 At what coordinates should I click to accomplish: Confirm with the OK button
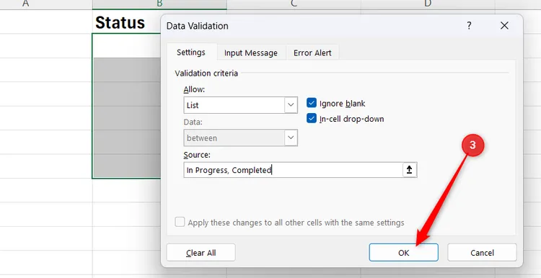(x=404, y=253)
